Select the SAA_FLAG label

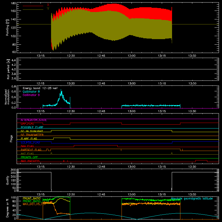[27, 146]
